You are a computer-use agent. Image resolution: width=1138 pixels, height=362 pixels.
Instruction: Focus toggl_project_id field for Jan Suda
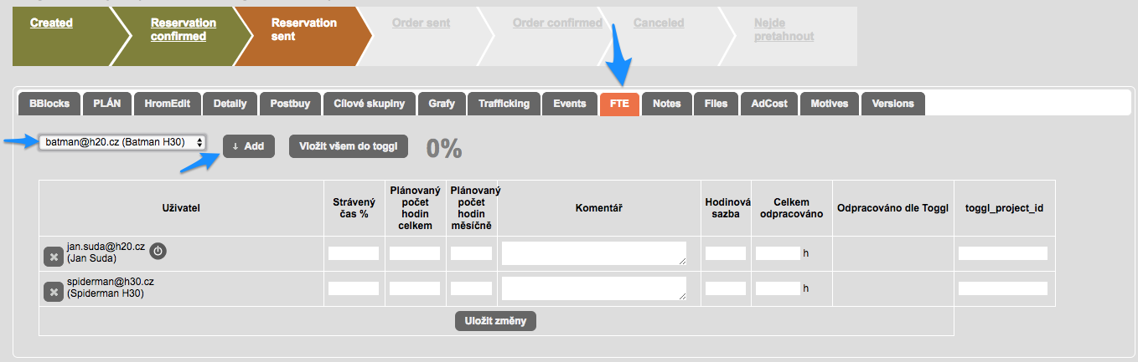coord(1002,253)
